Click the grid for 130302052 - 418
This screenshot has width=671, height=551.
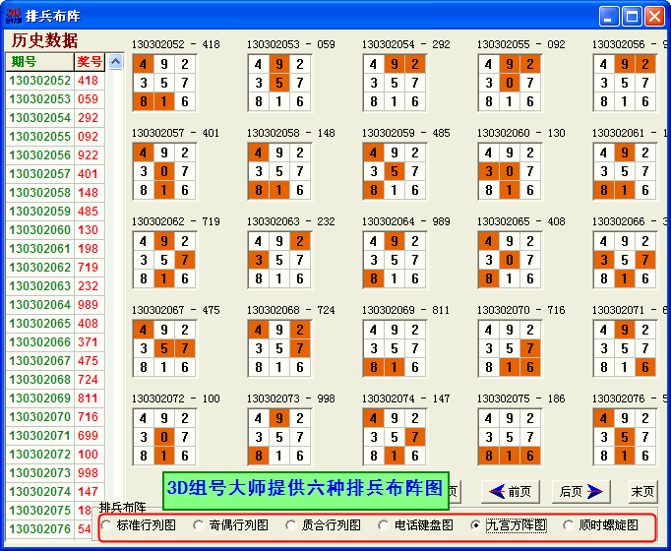pyautogui.click(x=164, y=83)
